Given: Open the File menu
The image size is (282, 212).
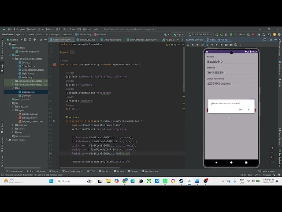Looking at the screenshot, I should pos(10,29).
